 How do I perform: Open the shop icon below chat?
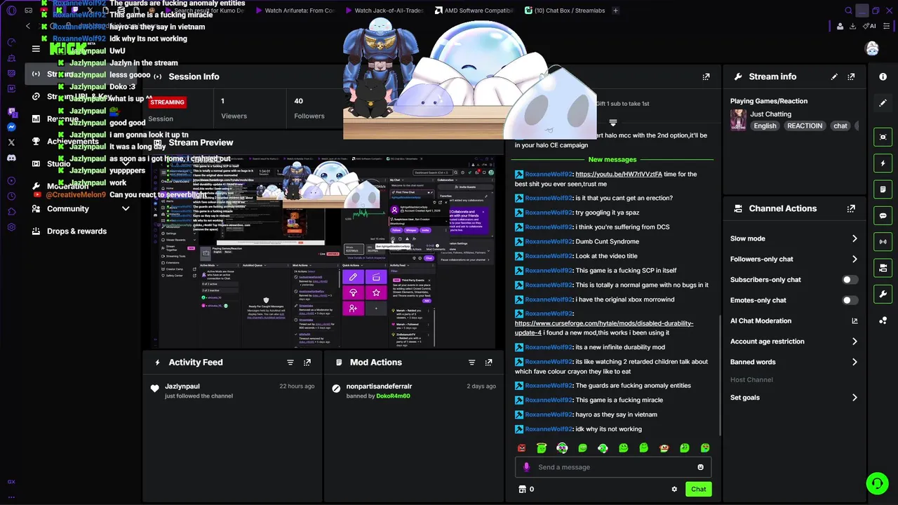tap(522, 489)
